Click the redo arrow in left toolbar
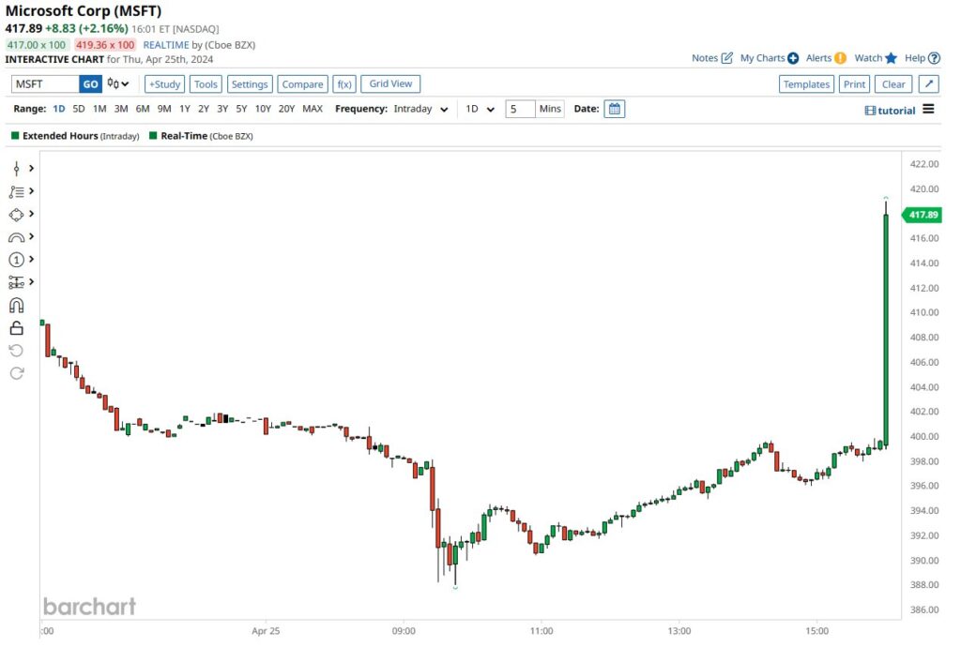 [16, 373]
